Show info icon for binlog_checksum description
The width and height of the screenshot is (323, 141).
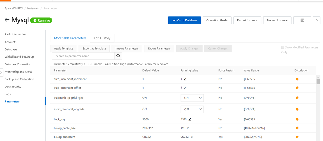pos(297,137)
